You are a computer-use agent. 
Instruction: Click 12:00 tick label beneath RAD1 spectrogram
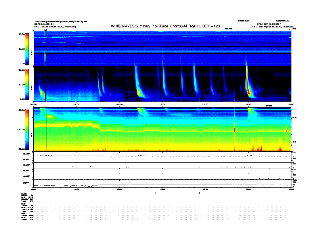point(163,104)
